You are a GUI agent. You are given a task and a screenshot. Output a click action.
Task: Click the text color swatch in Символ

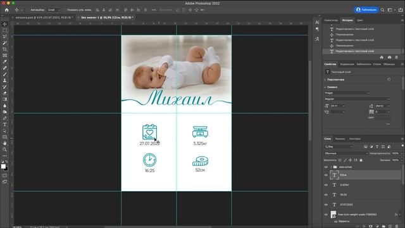[383, 118]
